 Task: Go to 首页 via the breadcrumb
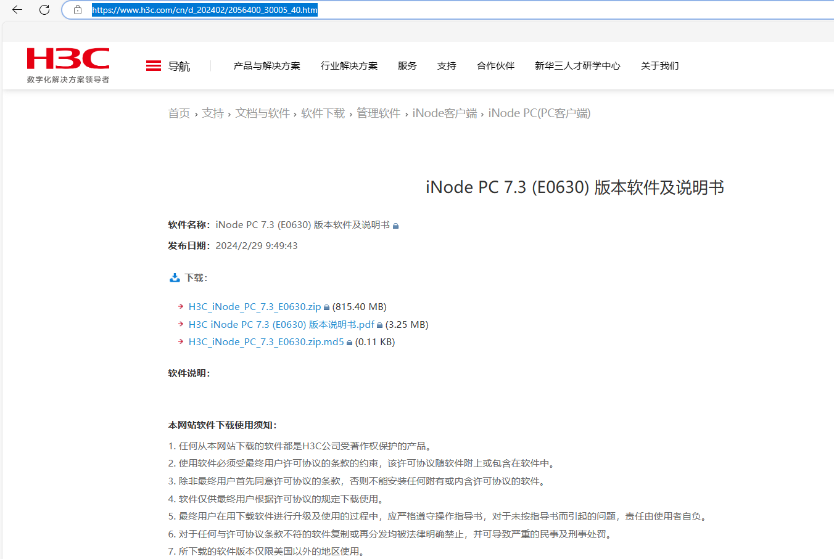point(179,113)
